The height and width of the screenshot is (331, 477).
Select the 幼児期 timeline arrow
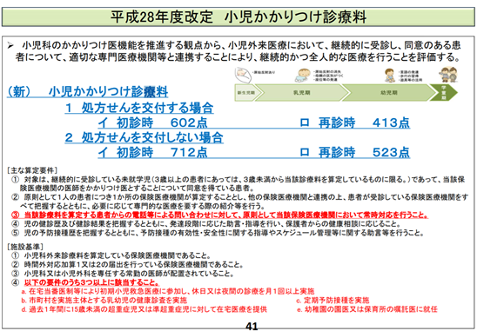389,93
